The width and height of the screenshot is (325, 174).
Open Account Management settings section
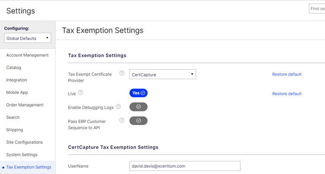[27, 55]
